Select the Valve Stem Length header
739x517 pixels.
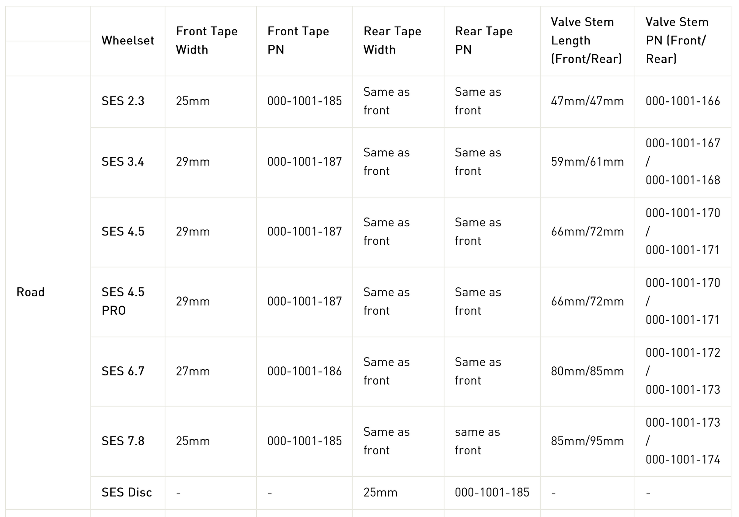tap(586, 40)
